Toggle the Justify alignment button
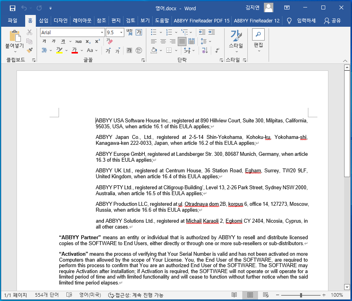 (x=182, y=41)
